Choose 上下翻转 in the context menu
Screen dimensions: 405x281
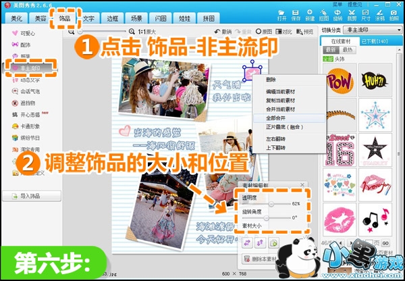[289, 148]
